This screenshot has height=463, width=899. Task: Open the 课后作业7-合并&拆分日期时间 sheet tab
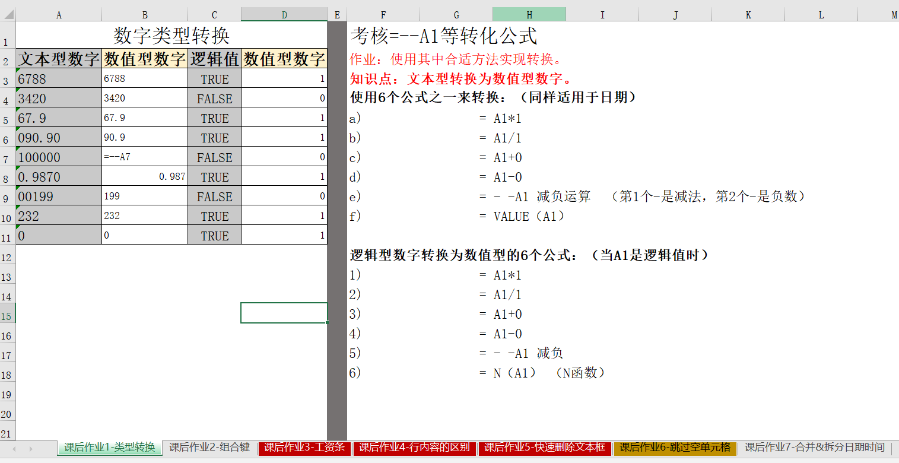(815, 448)
